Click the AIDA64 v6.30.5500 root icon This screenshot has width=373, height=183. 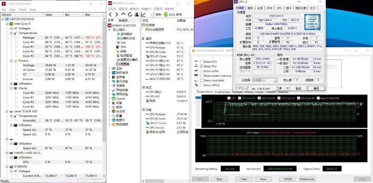[x=110, y=25]
